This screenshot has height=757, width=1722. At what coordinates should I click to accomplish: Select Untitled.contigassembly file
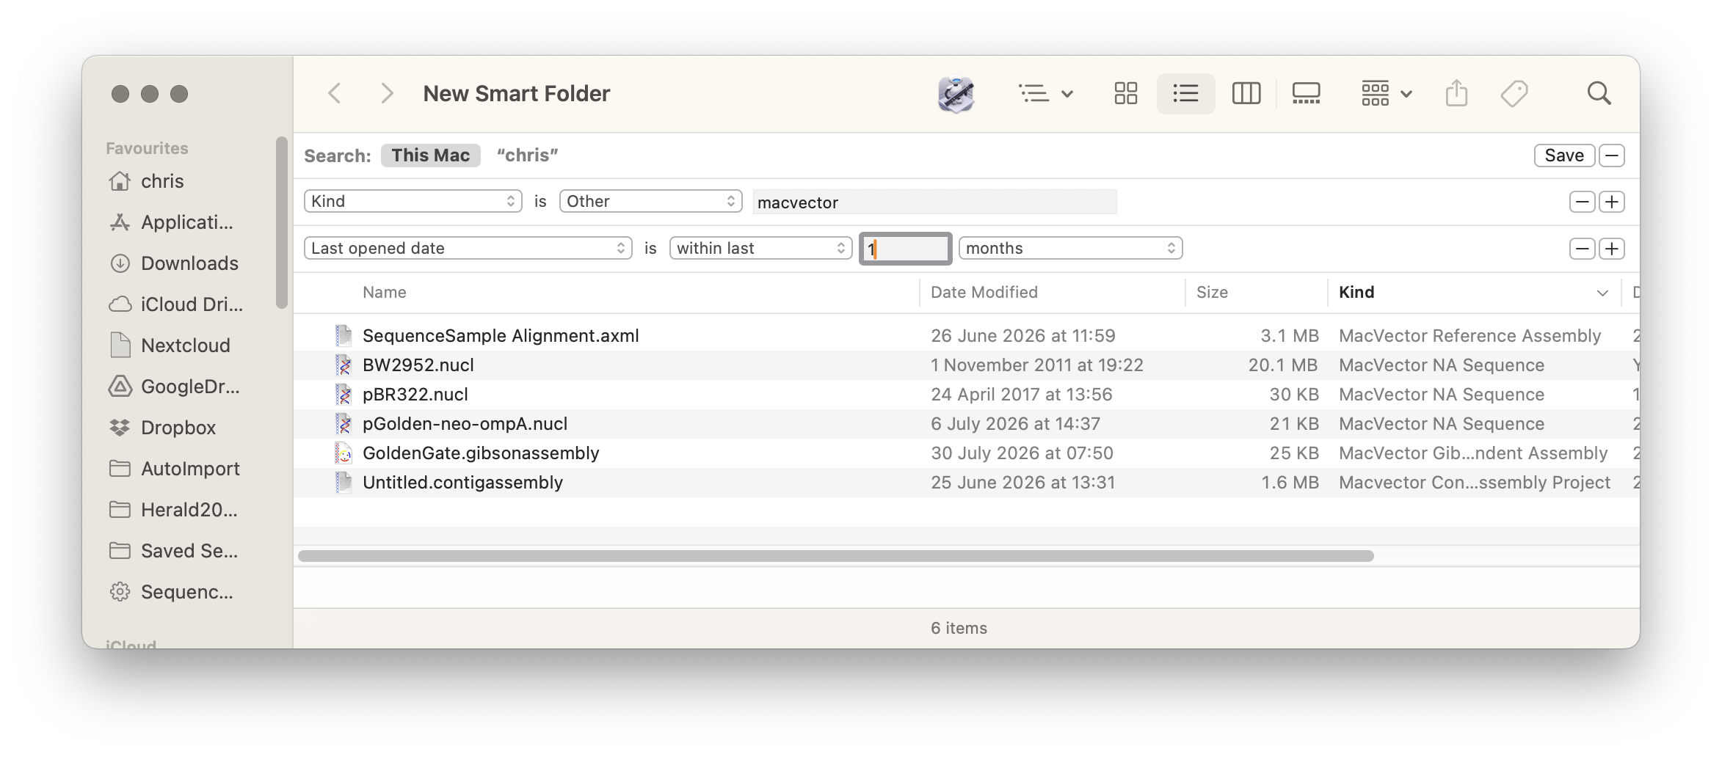[x=462, y=483]
